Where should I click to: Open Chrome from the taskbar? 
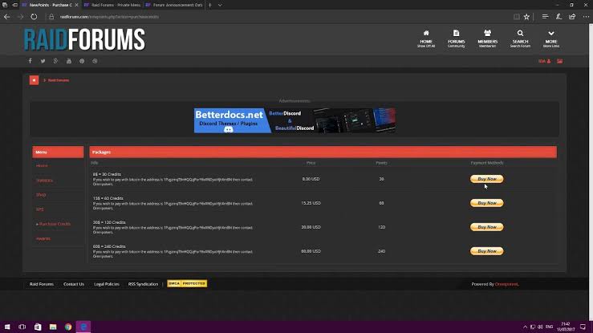(x=68, y=327)
